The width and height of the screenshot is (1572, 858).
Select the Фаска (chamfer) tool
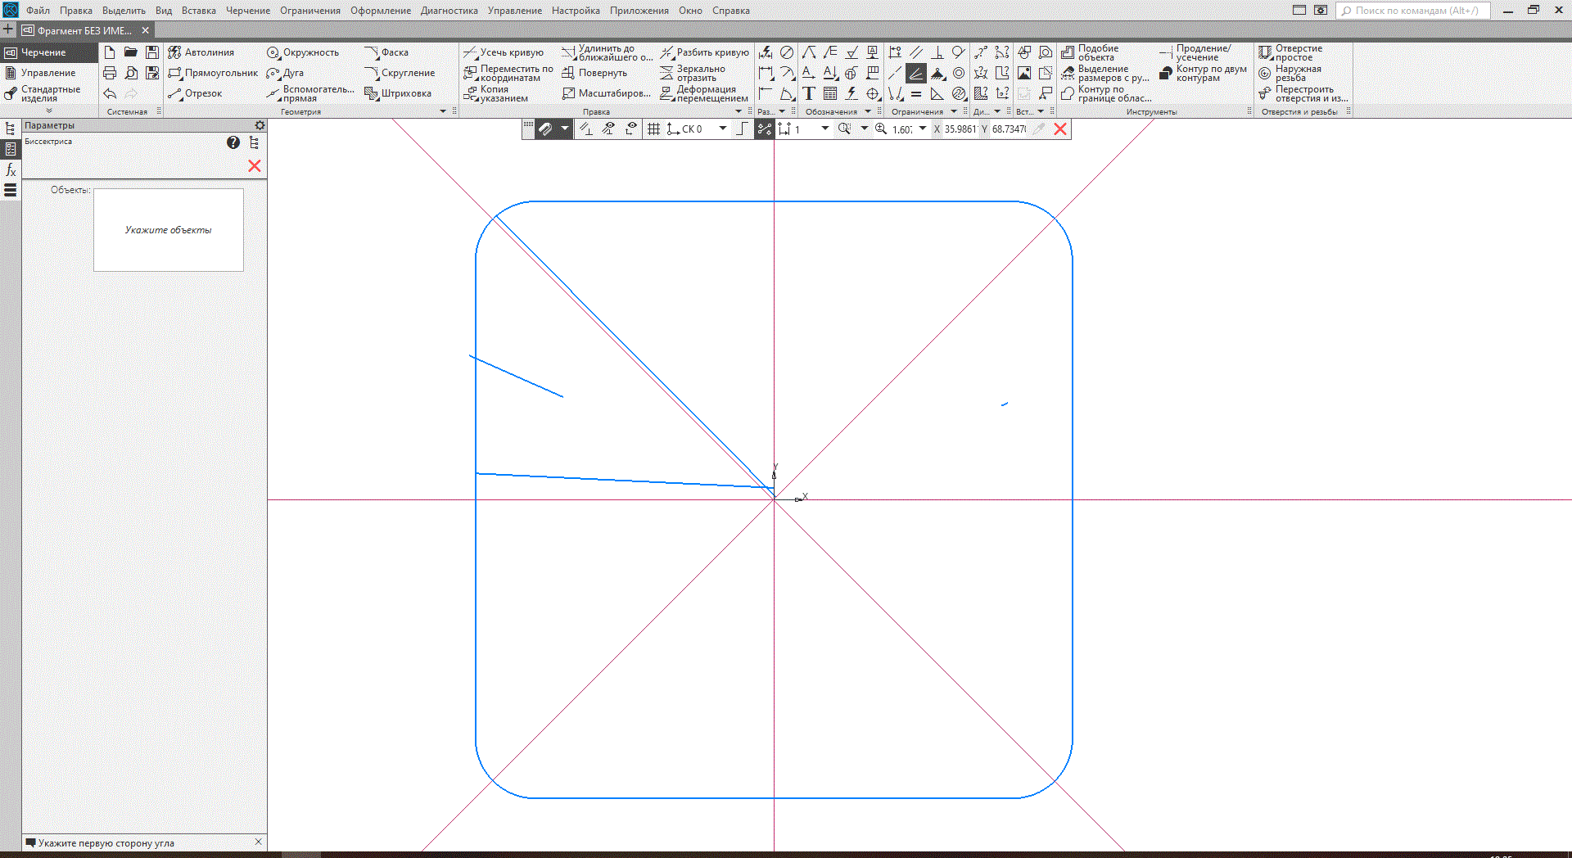pyautogui.click(x=386, y=52)
